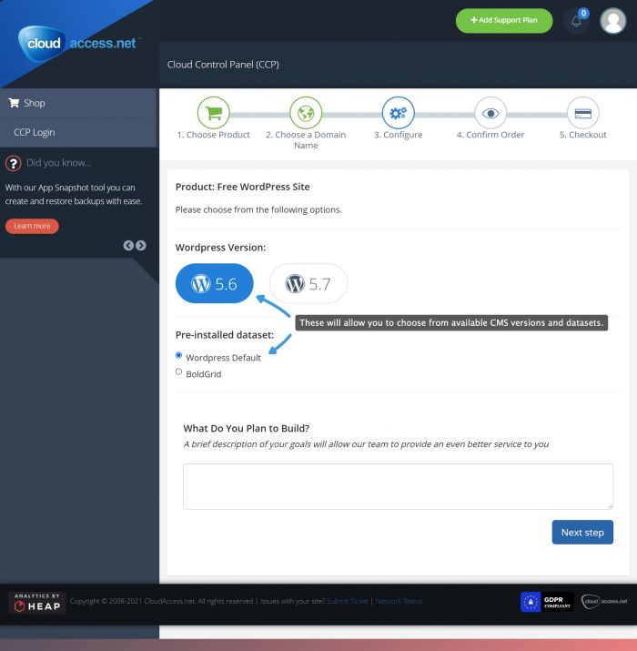
Task: Click the Next step button
Action: pyautogui.click(x=582, y=533)
